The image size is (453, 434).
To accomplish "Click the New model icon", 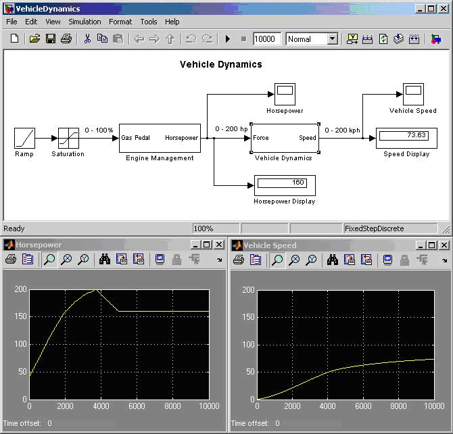I will [x=15, y=39].
